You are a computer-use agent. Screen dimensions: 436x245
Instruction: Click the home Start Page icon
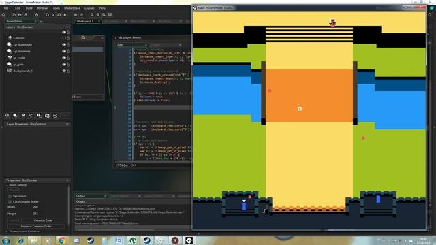coord(3,15)
